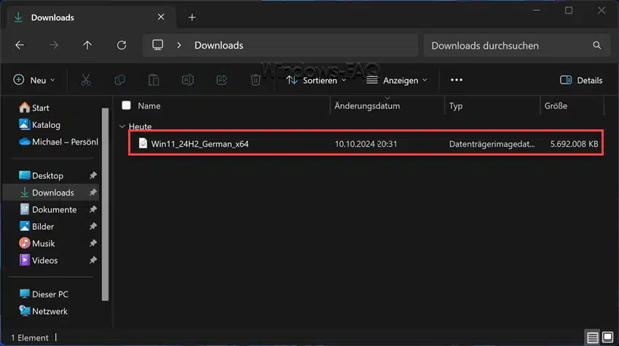
Task: Click the pin icon beside Musik
Action: pos(93,244)
